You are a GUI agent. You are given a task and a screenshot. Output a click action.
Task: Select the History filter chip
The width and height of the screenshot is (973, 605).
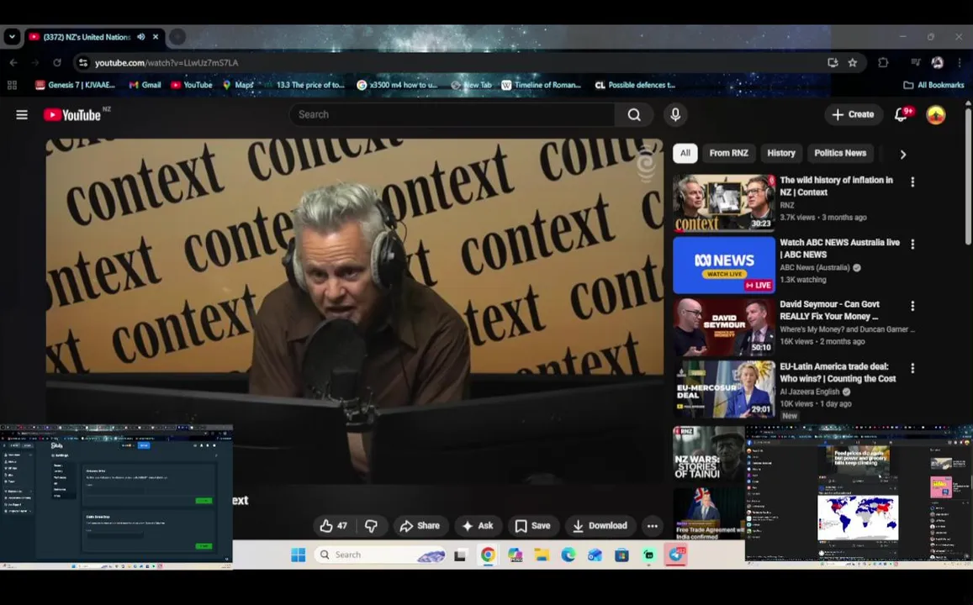(x=780, y=153)
